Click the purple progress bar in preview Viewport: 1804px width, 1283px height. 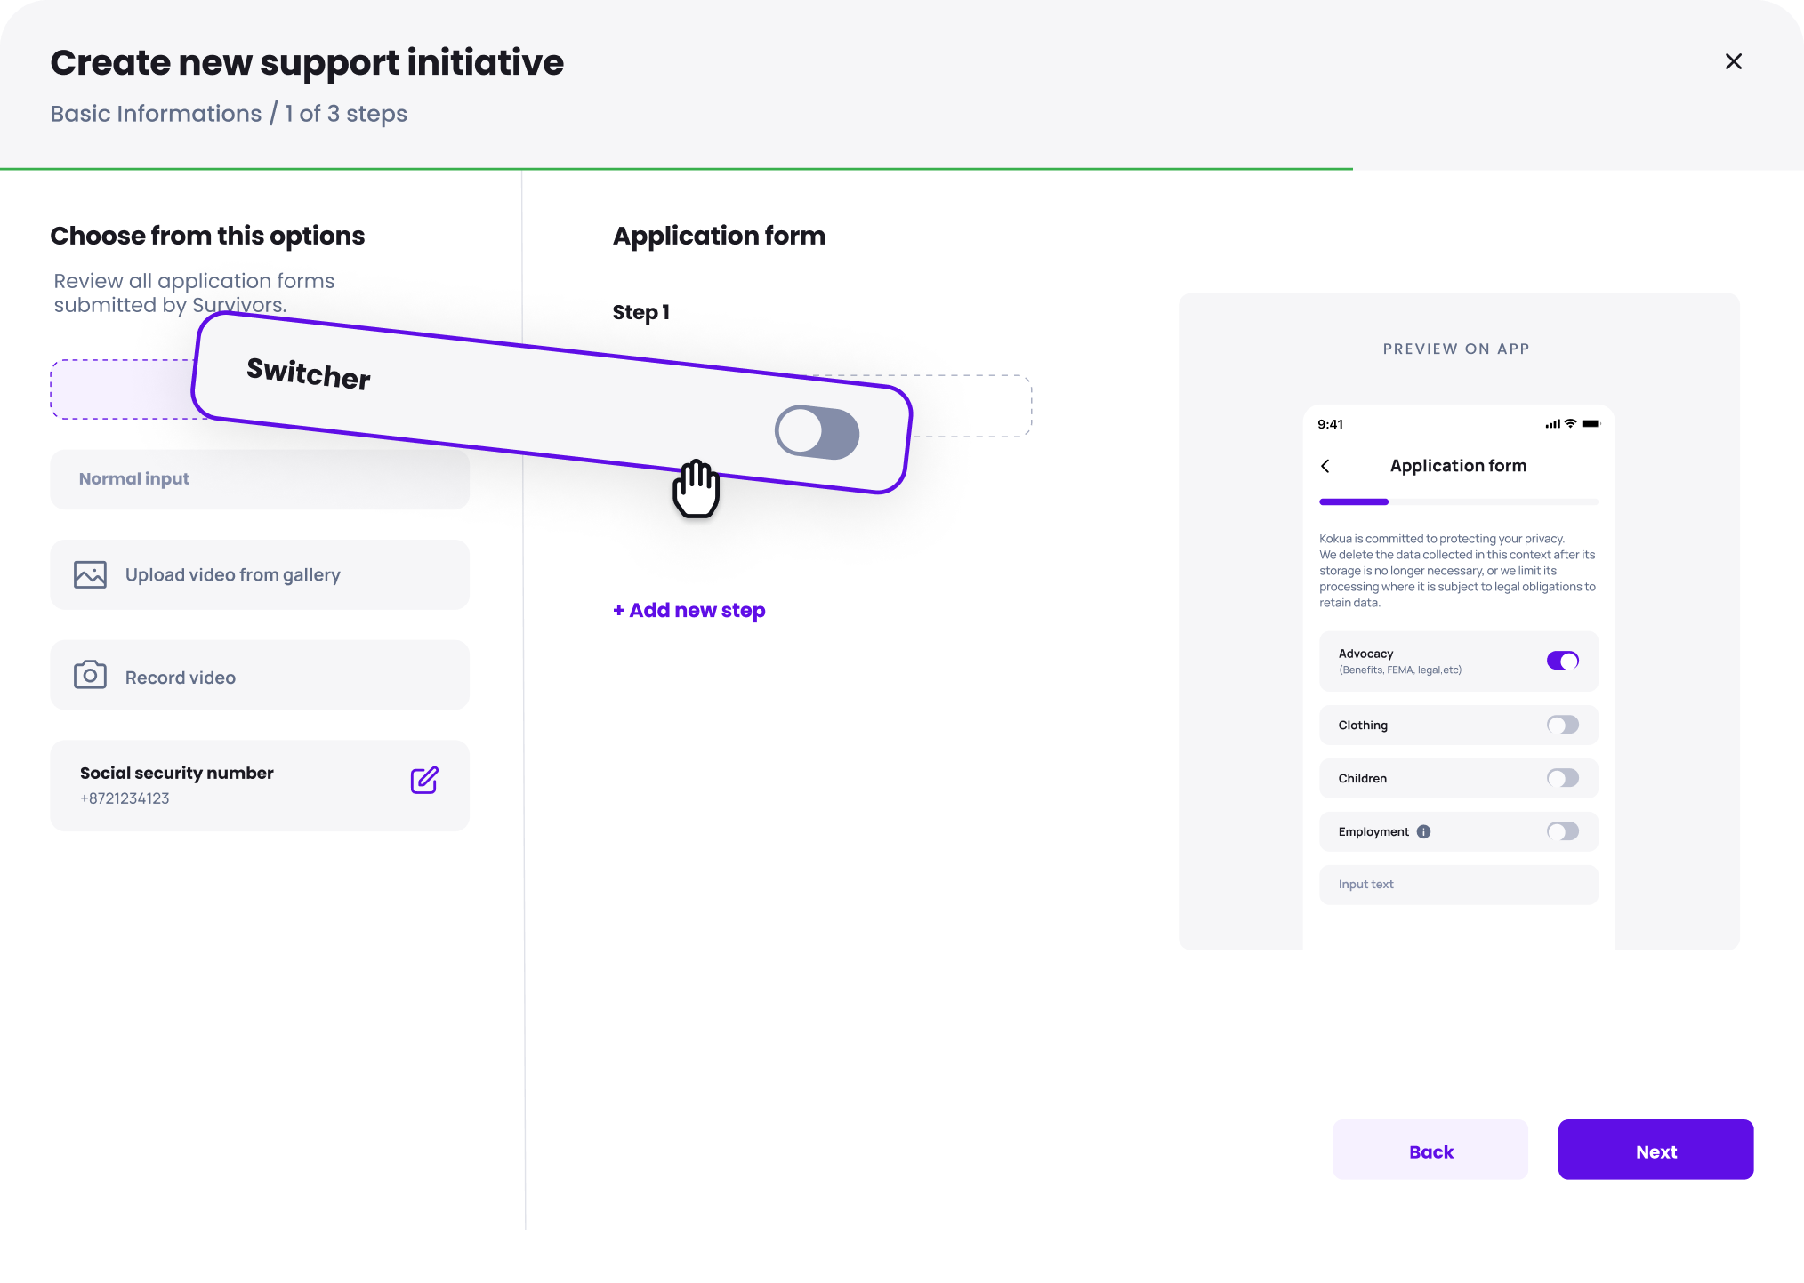(1354, 502)
